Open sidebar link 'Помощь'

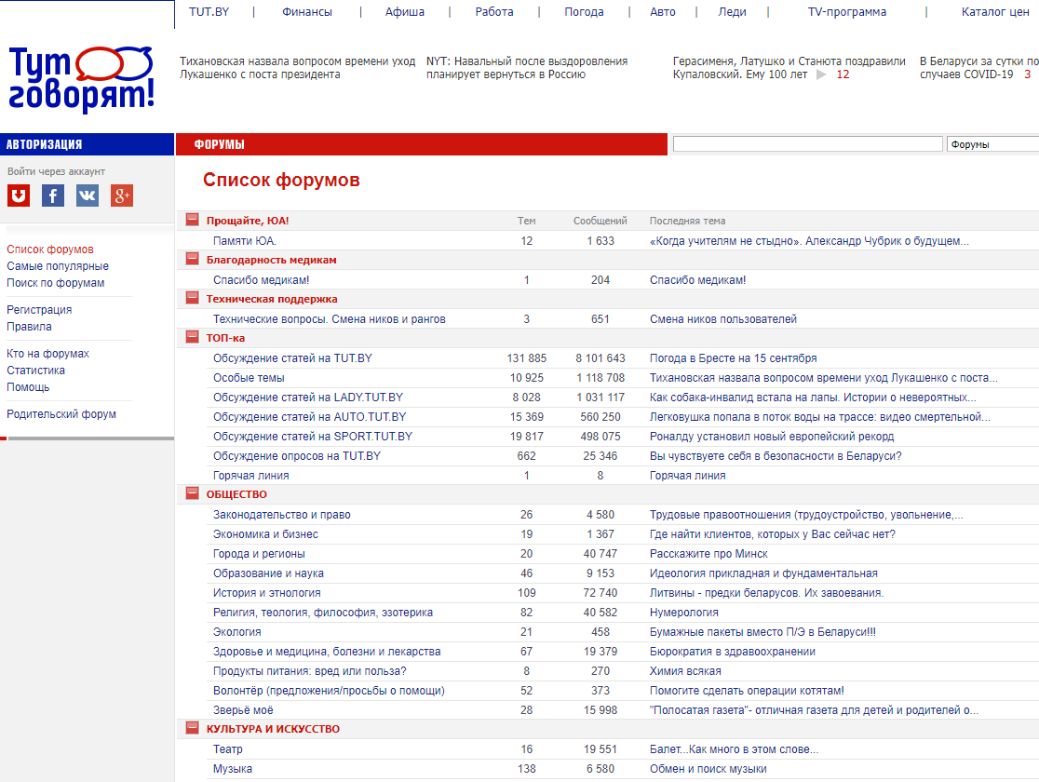(x=28, y=387)
